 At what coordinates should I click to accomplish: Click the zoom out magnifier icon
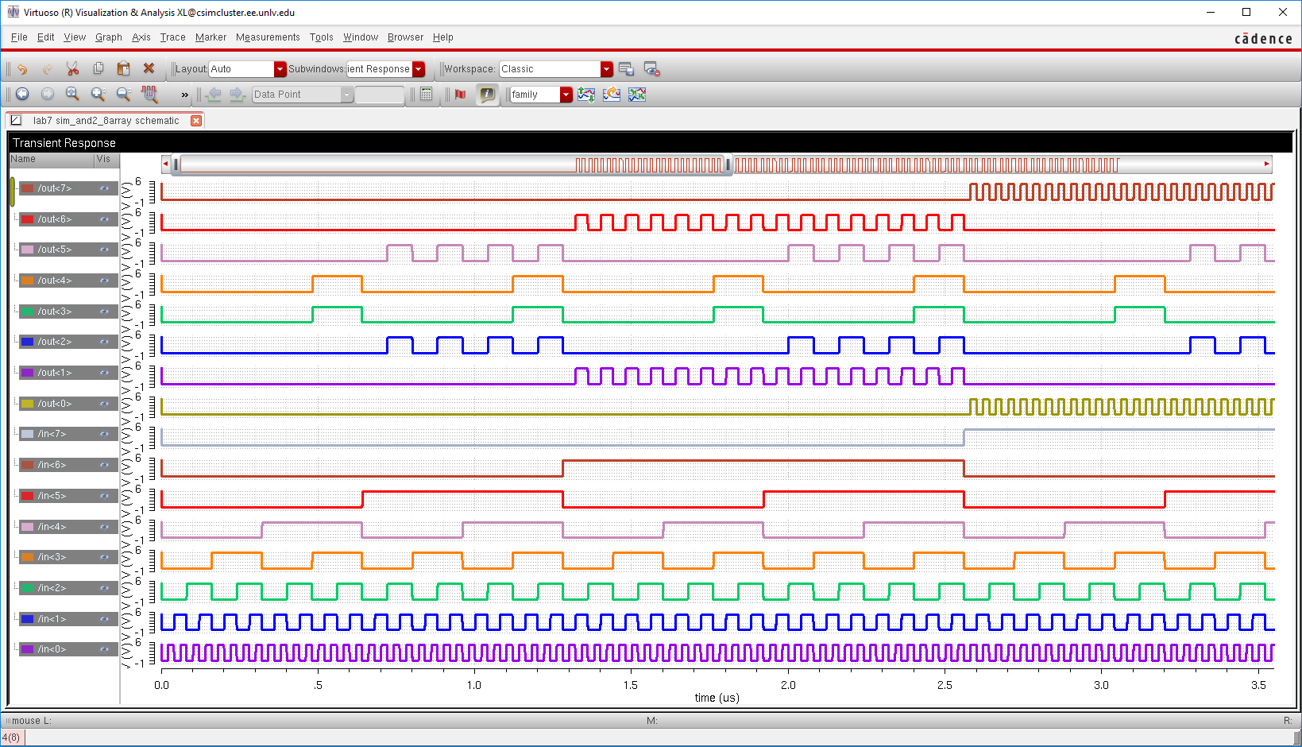point(123,95)
